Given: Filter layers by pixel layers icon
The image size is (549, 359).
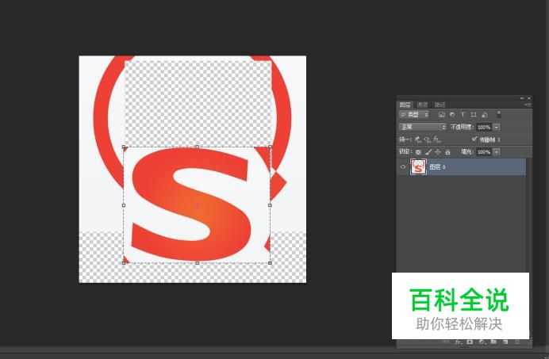Looking at the screenshot, I should tap(442, 114).
